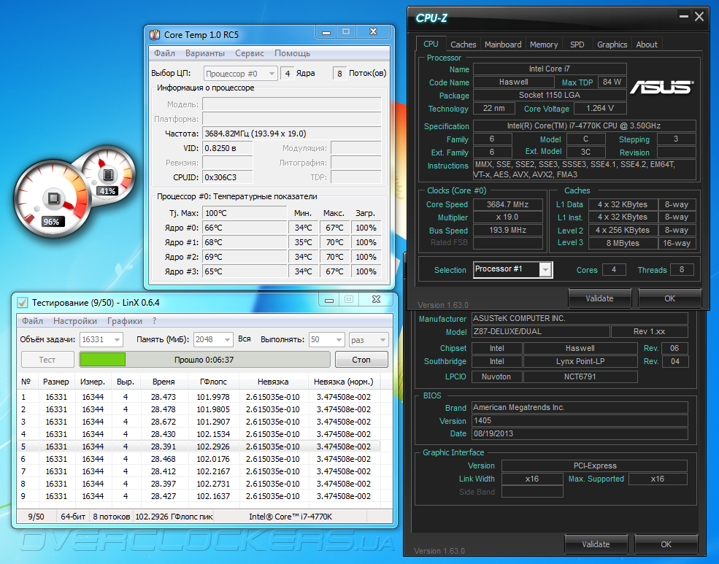Image resolution: width=719 pixels, height=564 pixels.
Task: Open the Память (МиБ) dropdown
Action: pos(226,340)
